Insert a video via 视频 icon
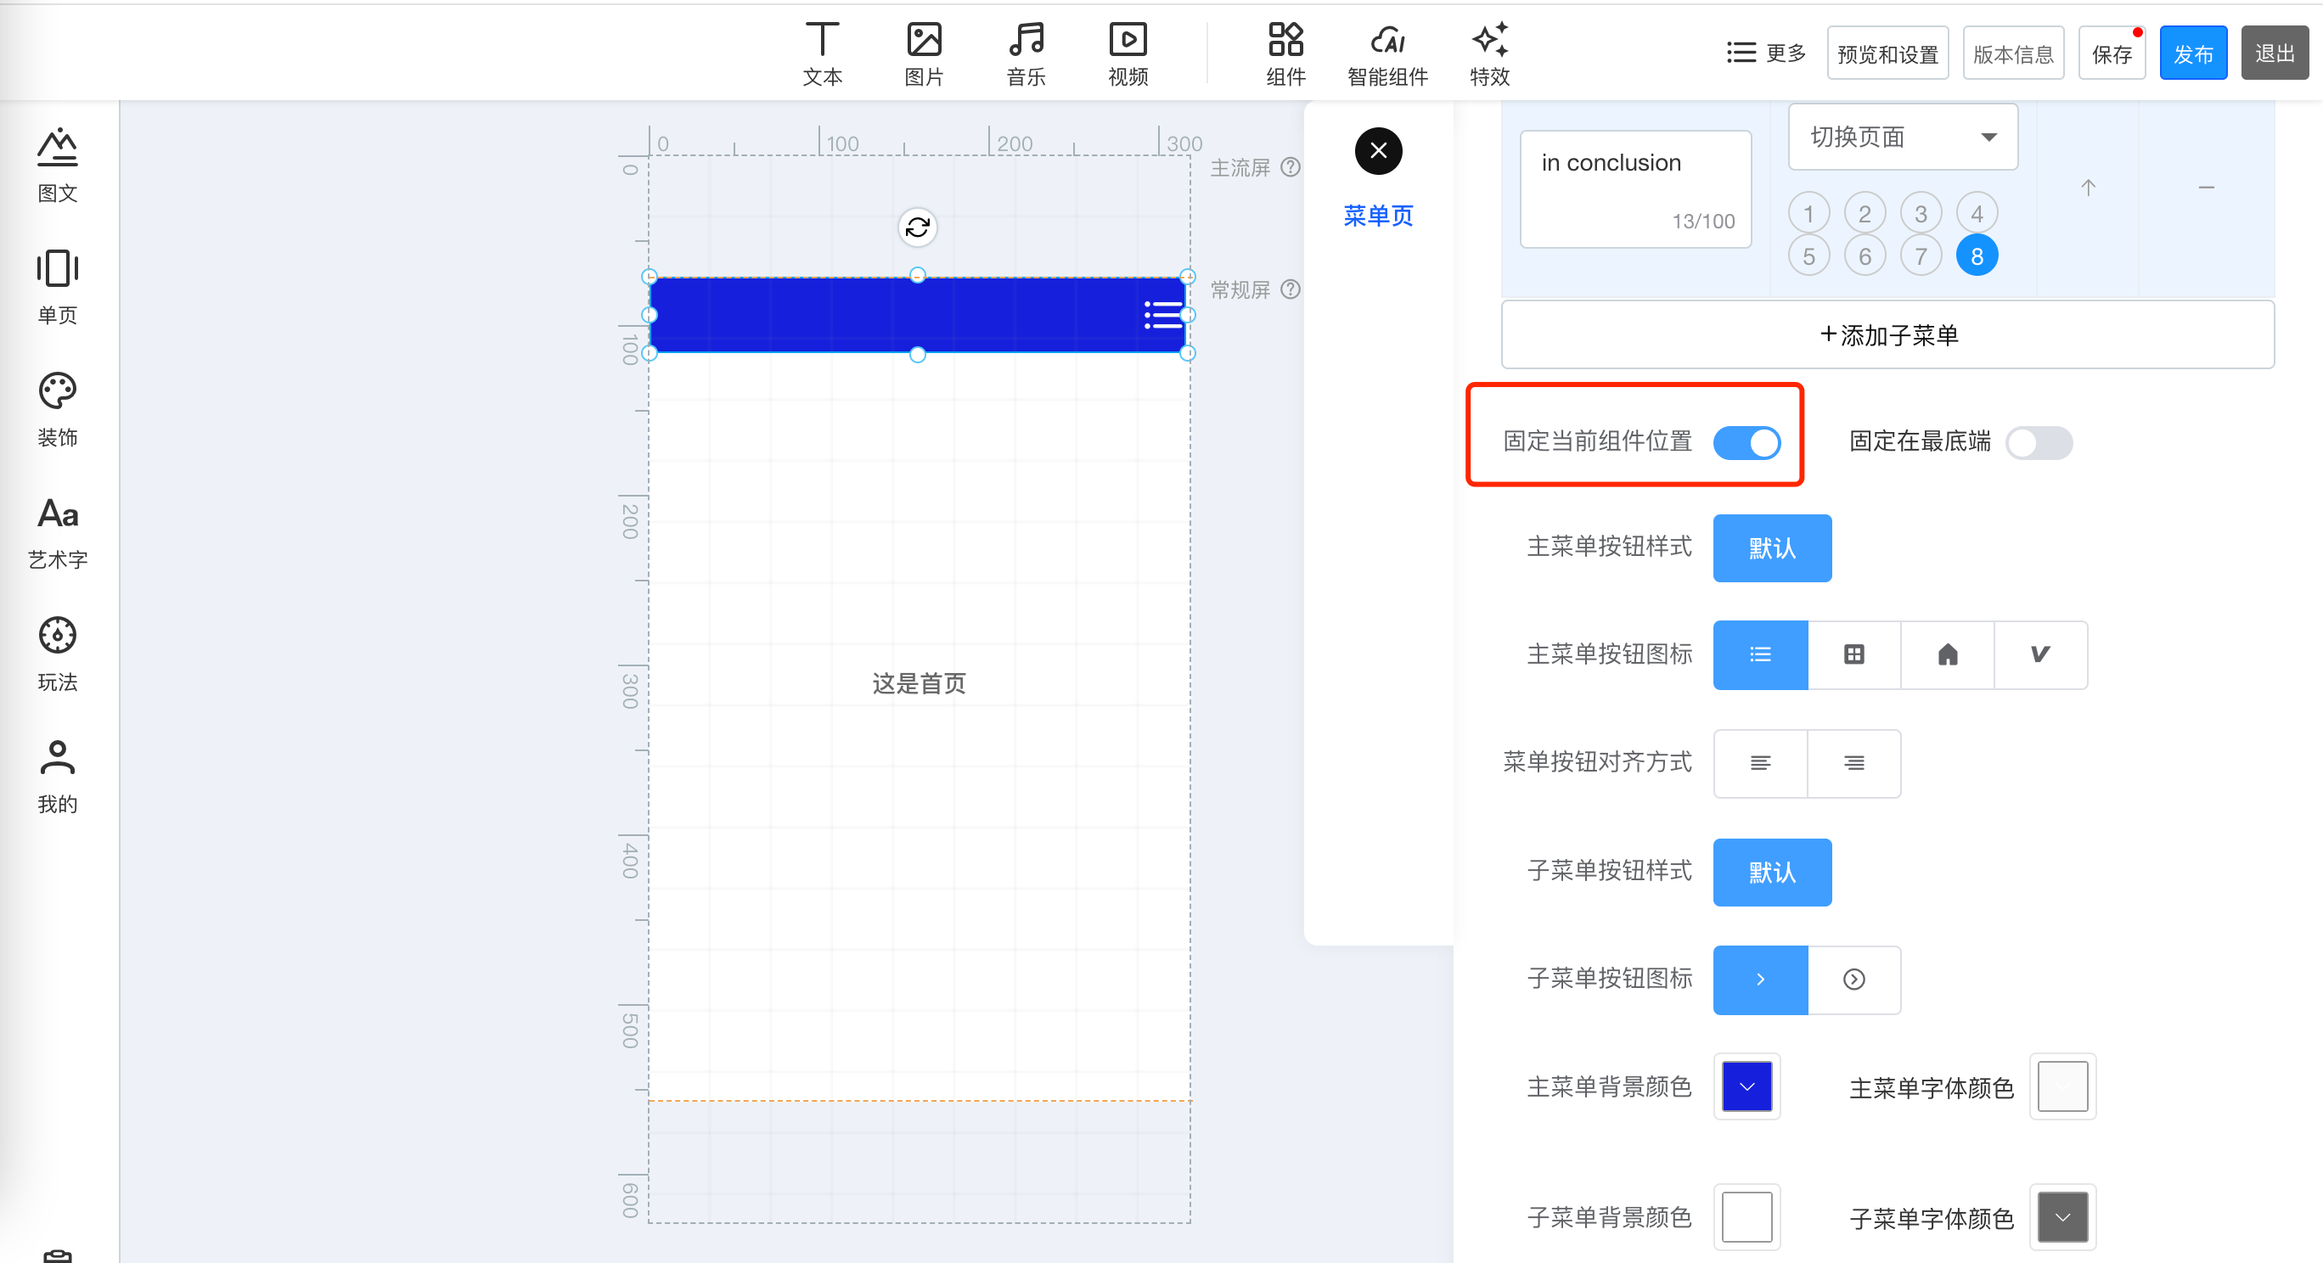The height and width of the screenshot is (1263, 2323). tap(1128, 54)
